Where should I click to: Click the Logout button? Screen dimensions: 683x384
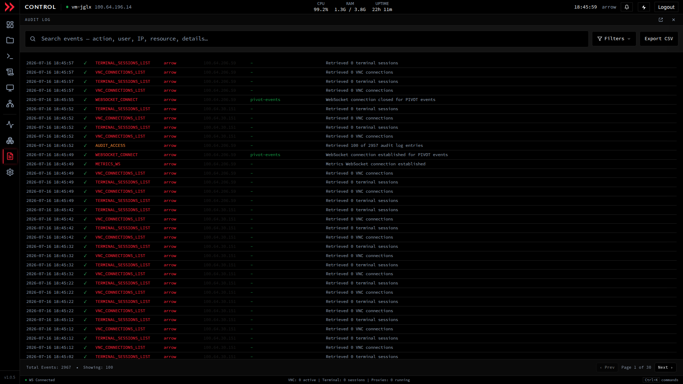pos(666,7)
